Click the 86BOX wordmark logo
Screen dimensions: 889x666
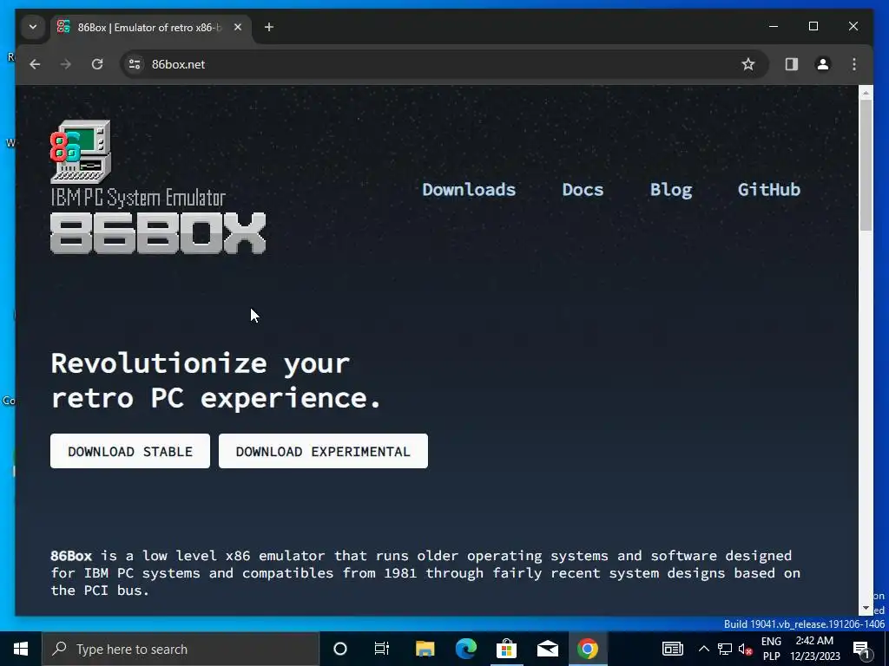[x=158, y=232]
